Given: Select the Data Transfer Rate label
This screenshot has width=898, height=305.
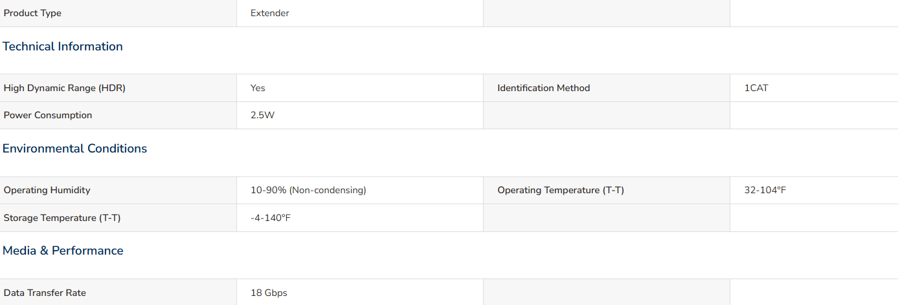Looking at the screenshot, I should click(45, 293).
